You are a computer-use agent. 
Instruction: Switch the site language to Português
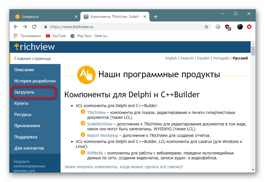(221, 58)
